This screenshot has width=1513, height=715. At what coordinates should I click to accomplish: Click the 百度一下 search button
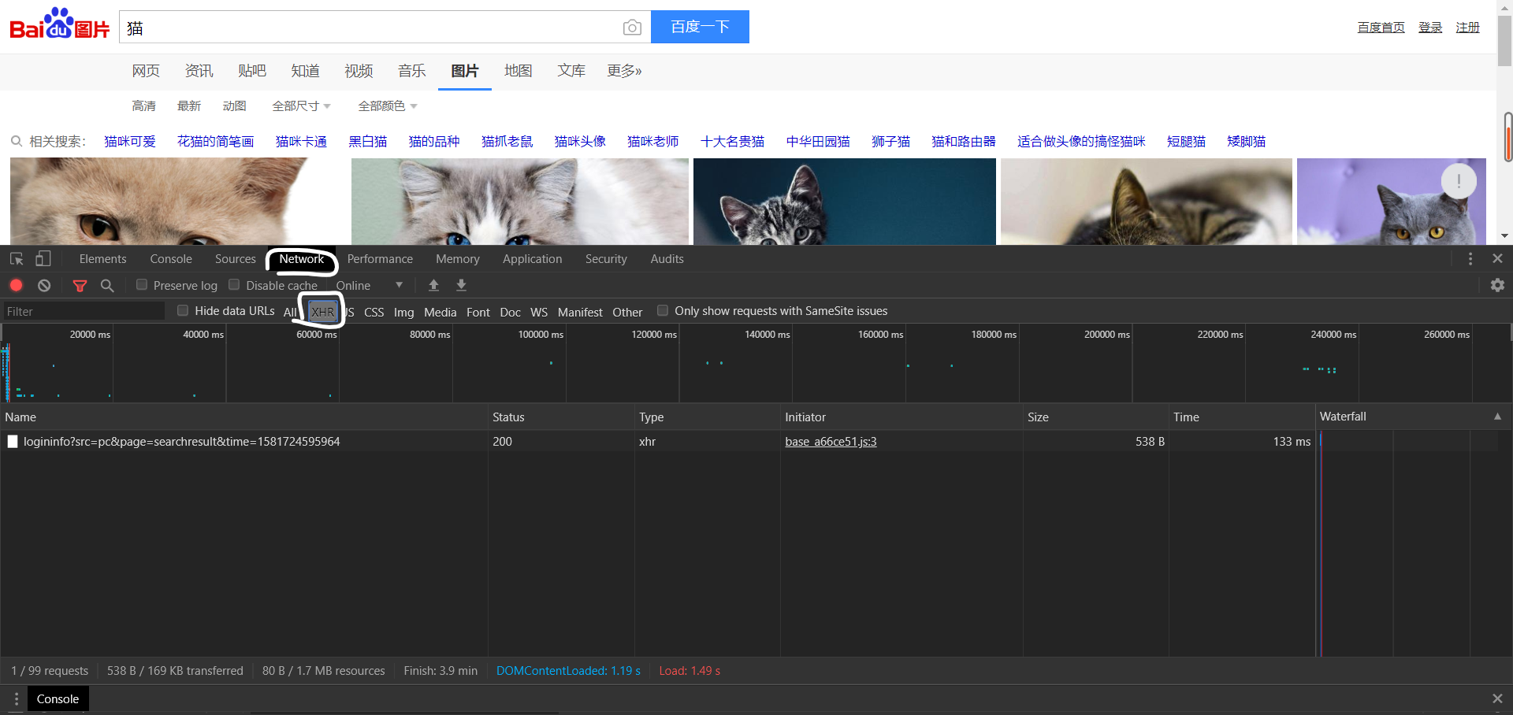click(700, 27)
